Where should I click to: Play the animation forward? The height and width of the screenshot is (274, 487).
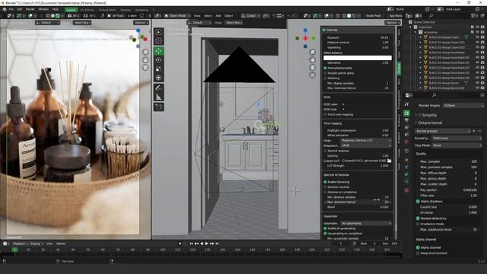pyautogui.click(x=207, y=244)
